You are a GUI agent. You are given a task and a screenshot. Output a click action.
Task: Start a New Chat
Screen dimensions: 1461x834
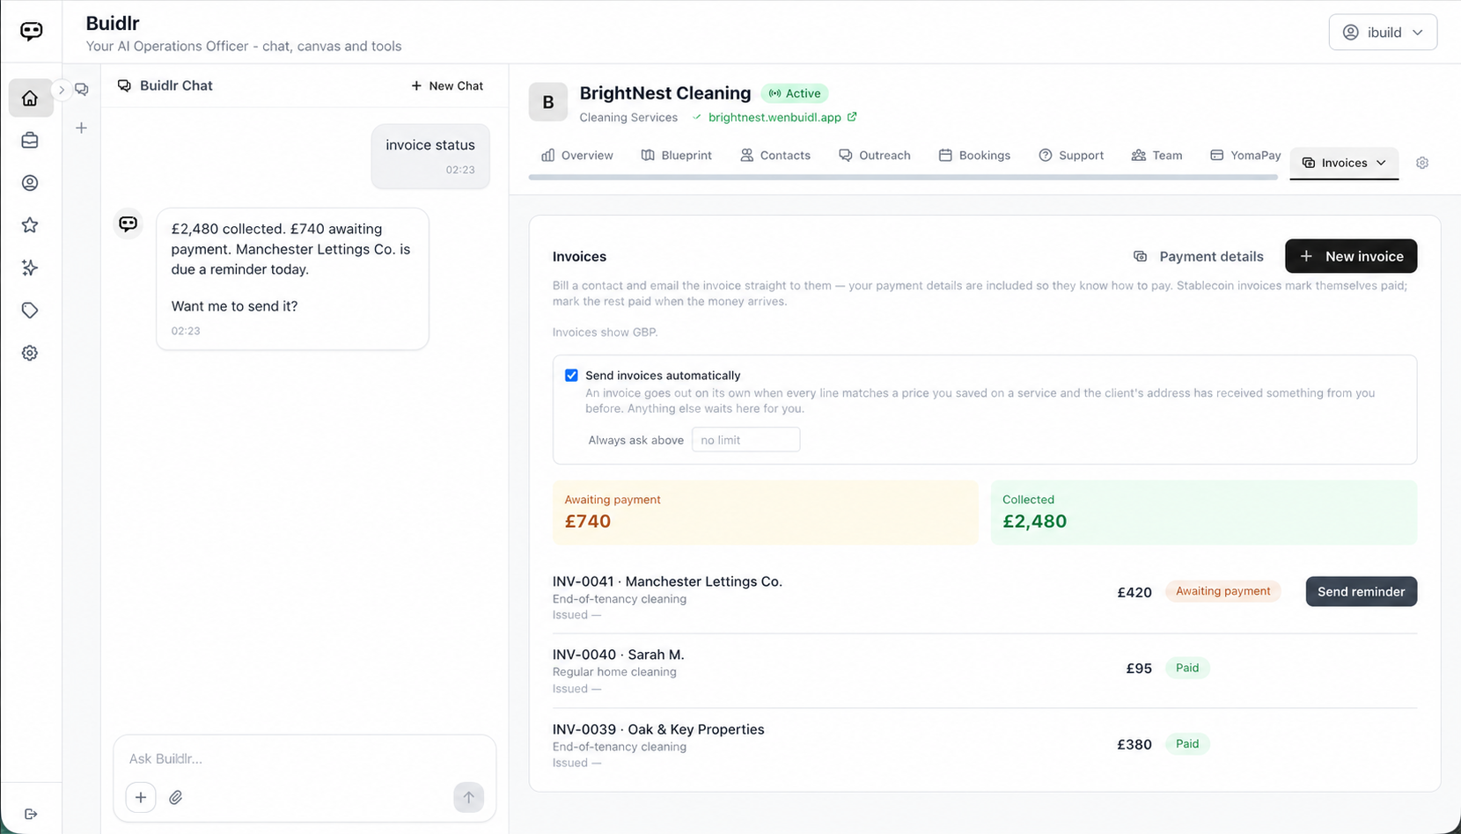447,86
